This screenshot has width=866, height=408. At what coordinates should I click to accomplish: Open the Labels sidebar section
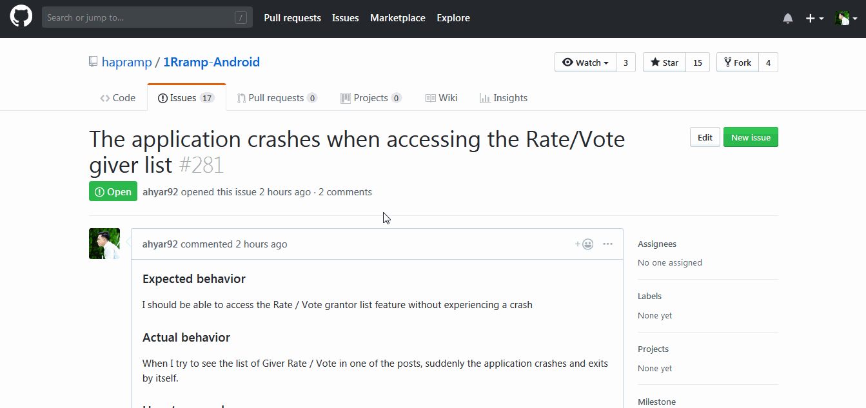click(x=649, y=296)
